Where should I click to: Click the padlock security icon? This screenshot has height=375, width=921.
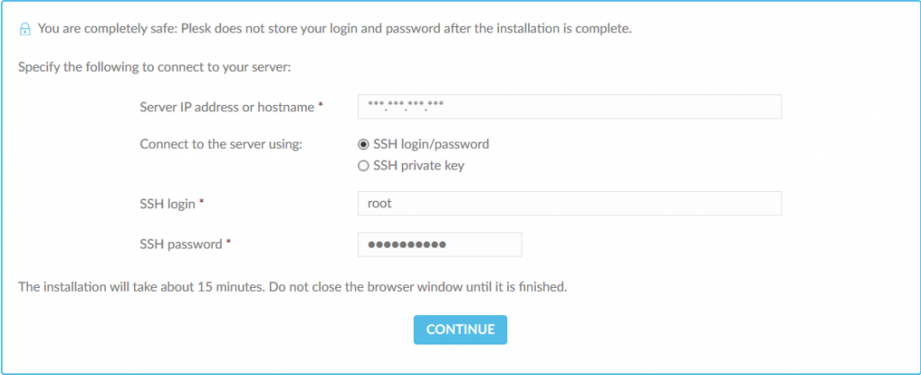click(24, 29)
